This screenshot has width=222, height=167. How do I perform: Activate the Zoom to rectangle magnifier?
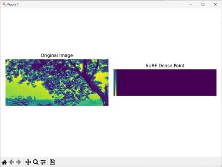36,162
